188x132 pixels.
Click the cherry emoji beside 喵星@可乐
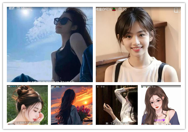[114, 9]
